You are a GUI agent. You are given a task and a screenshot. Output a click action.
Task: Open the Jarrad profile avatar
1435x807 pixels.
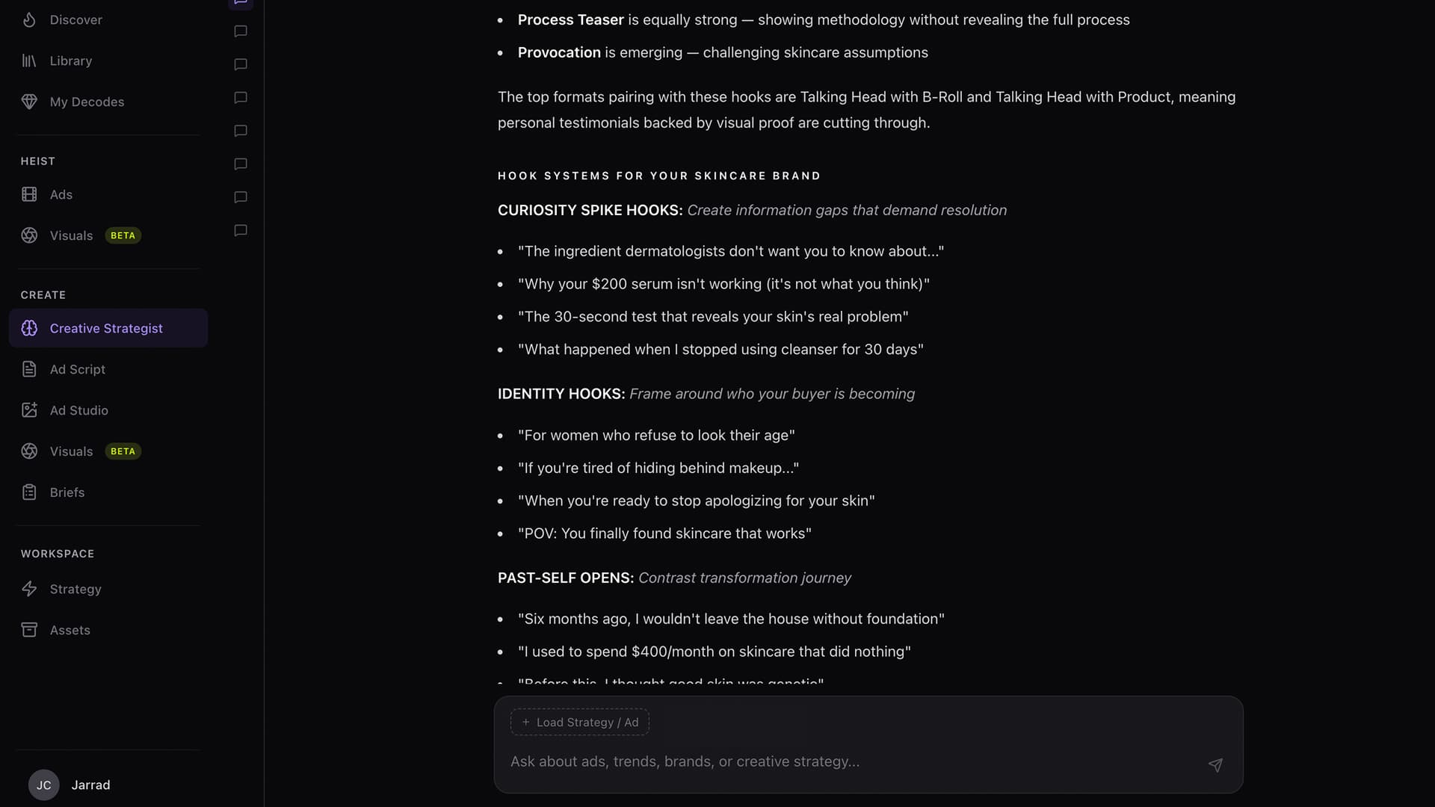click(x=43, y=785)
